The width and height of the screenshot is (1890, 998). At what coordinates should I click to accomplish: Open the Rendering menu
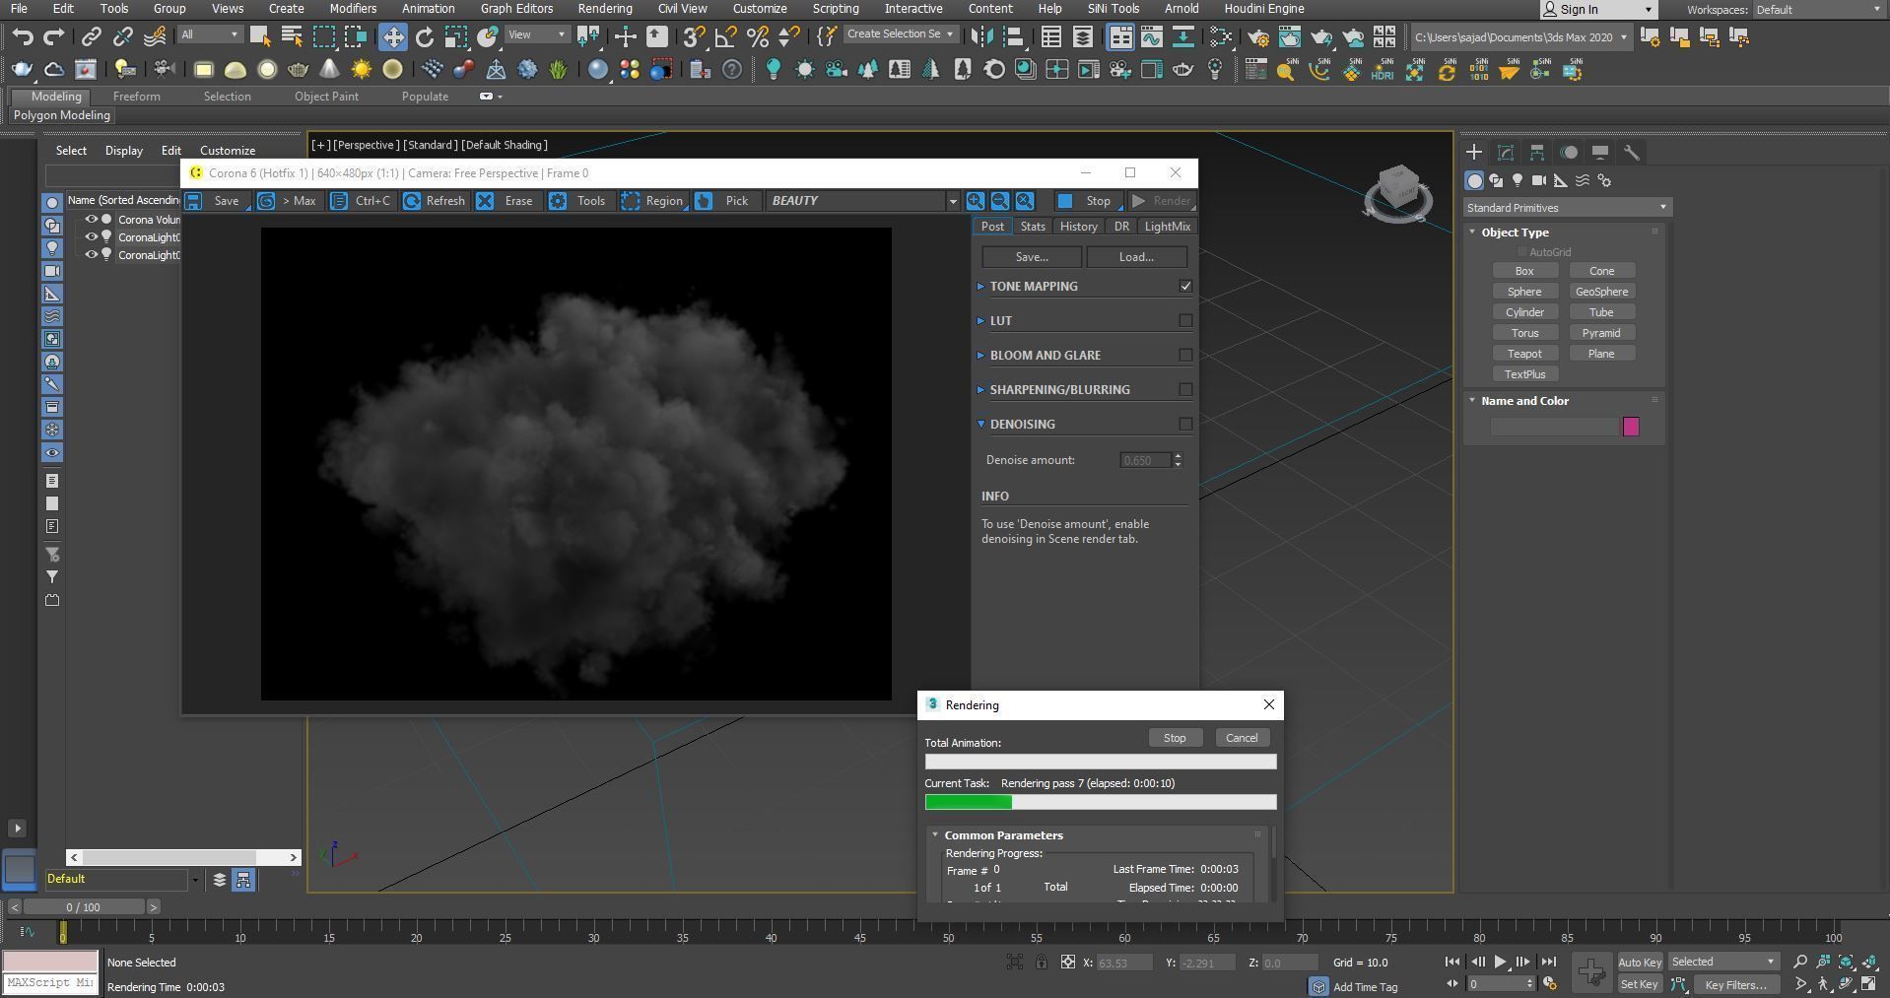click(x=605, y=9)
